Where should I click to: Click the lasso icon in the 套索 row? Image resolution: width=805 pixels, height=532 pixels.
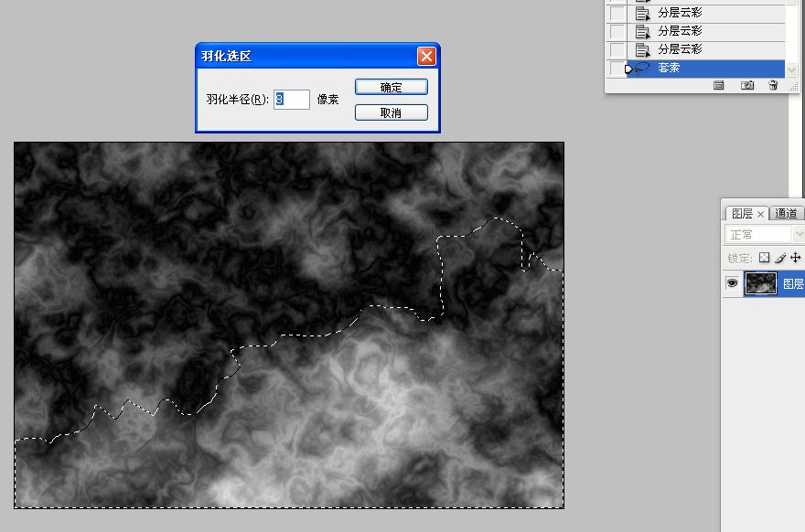[643, 69]
